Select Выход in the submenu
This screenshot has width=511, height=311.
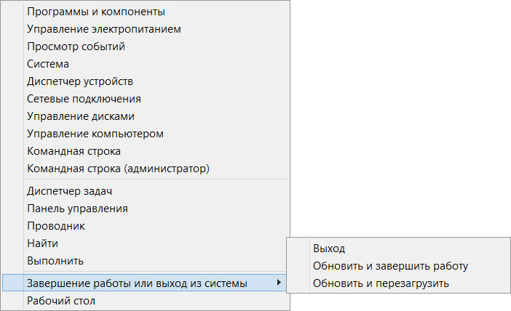(328, 249)
